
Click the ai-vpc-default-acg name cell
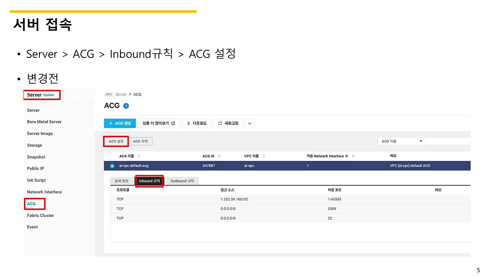(x=134, y=166)
